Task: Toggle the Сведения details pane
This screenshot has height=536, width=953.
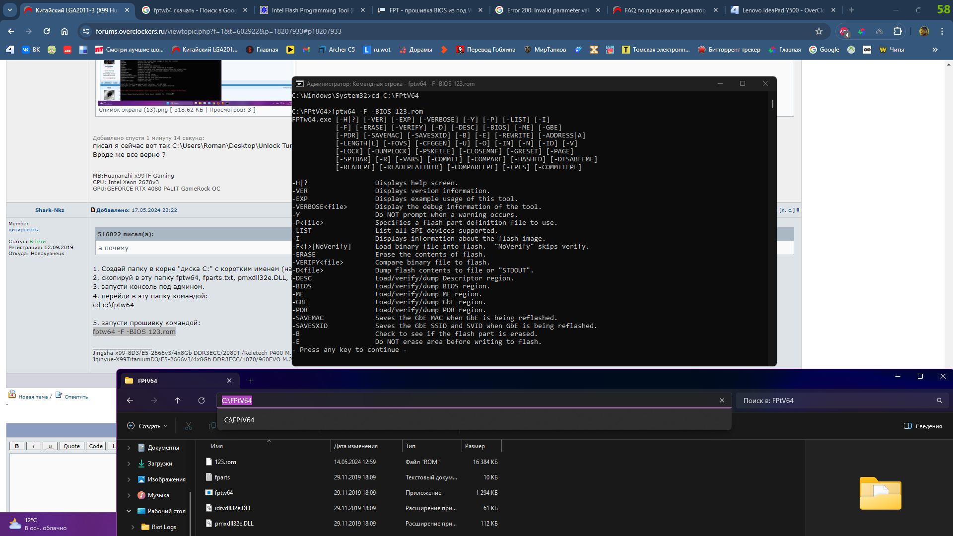Action: [923, 426]
